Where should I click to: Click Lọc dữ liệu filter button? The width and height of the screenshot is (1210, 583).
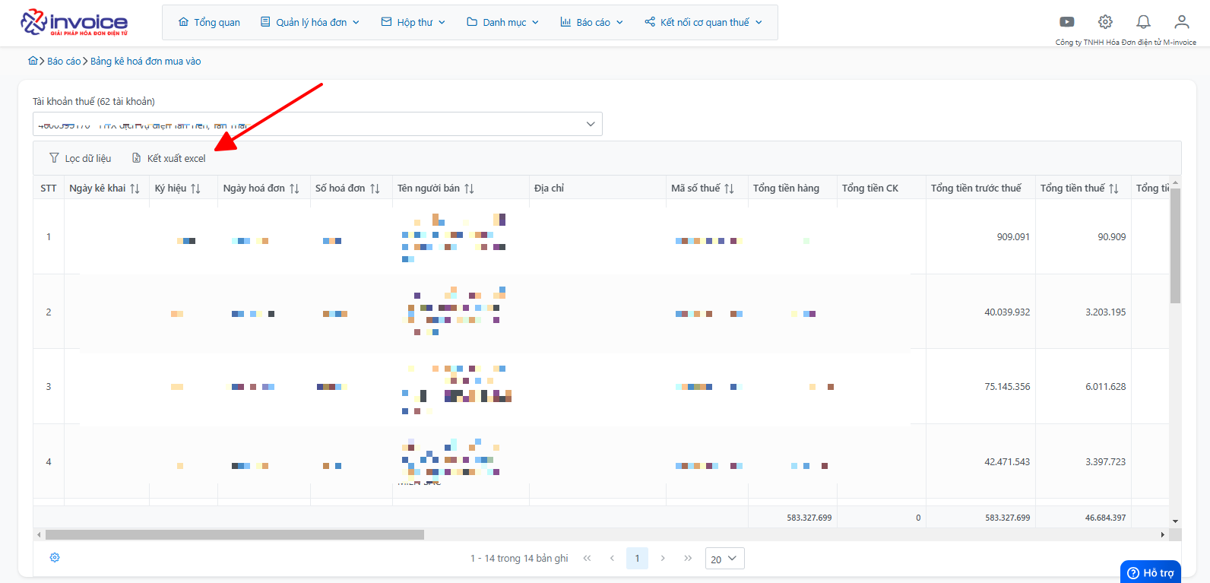coord(80,158)
